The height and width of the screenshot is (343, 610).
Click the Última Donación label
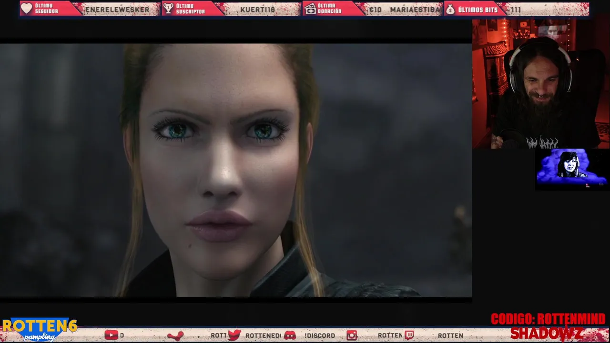point(330,9)
